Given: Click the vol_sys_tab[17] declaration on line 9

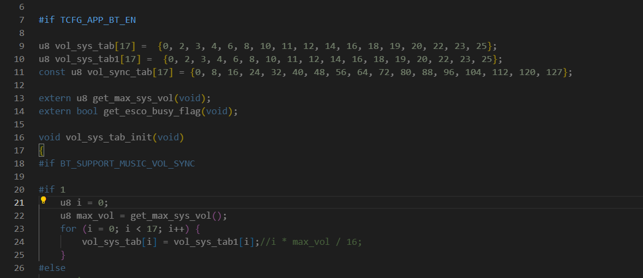Looking at the screenshot, I should pos(95,46).
